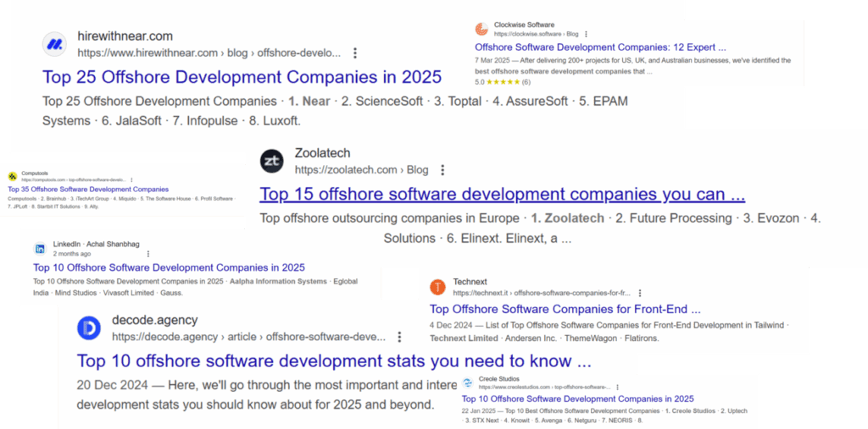Click the https://decode.agency › article URL
Image resolution: width=868 pixels, height=429 pixels.
click(248, 338)
